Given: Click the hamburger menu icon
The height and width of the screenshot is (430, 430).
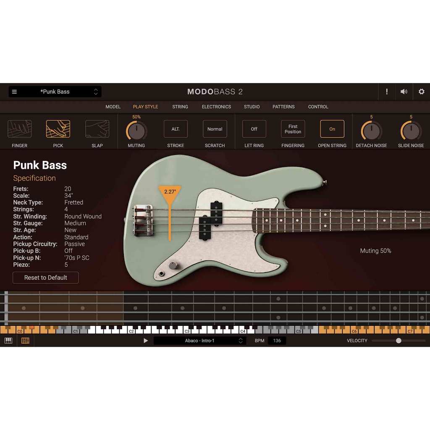Looking at the screenshot, I should pyautogui.click(x=14, y=92).
